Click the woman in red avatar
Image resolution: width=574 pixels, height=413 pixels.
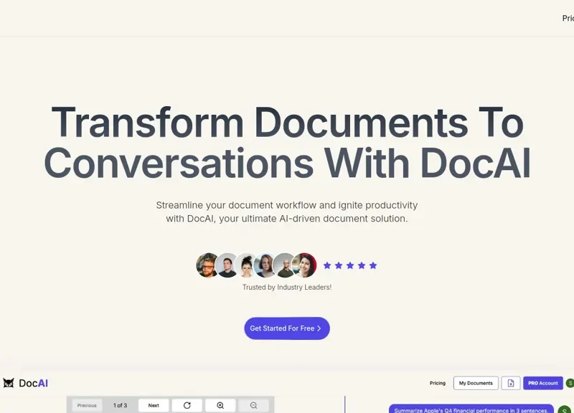tap(306, 265)
